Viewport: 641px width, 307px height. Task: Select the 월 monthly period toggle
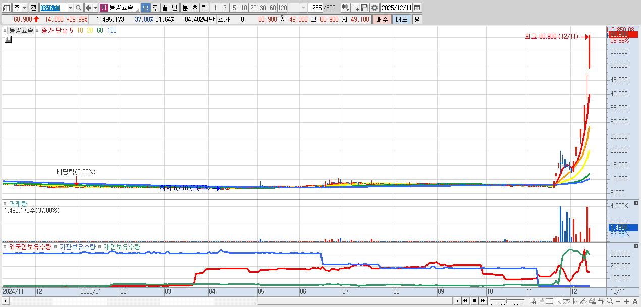(x=165, y=8)
